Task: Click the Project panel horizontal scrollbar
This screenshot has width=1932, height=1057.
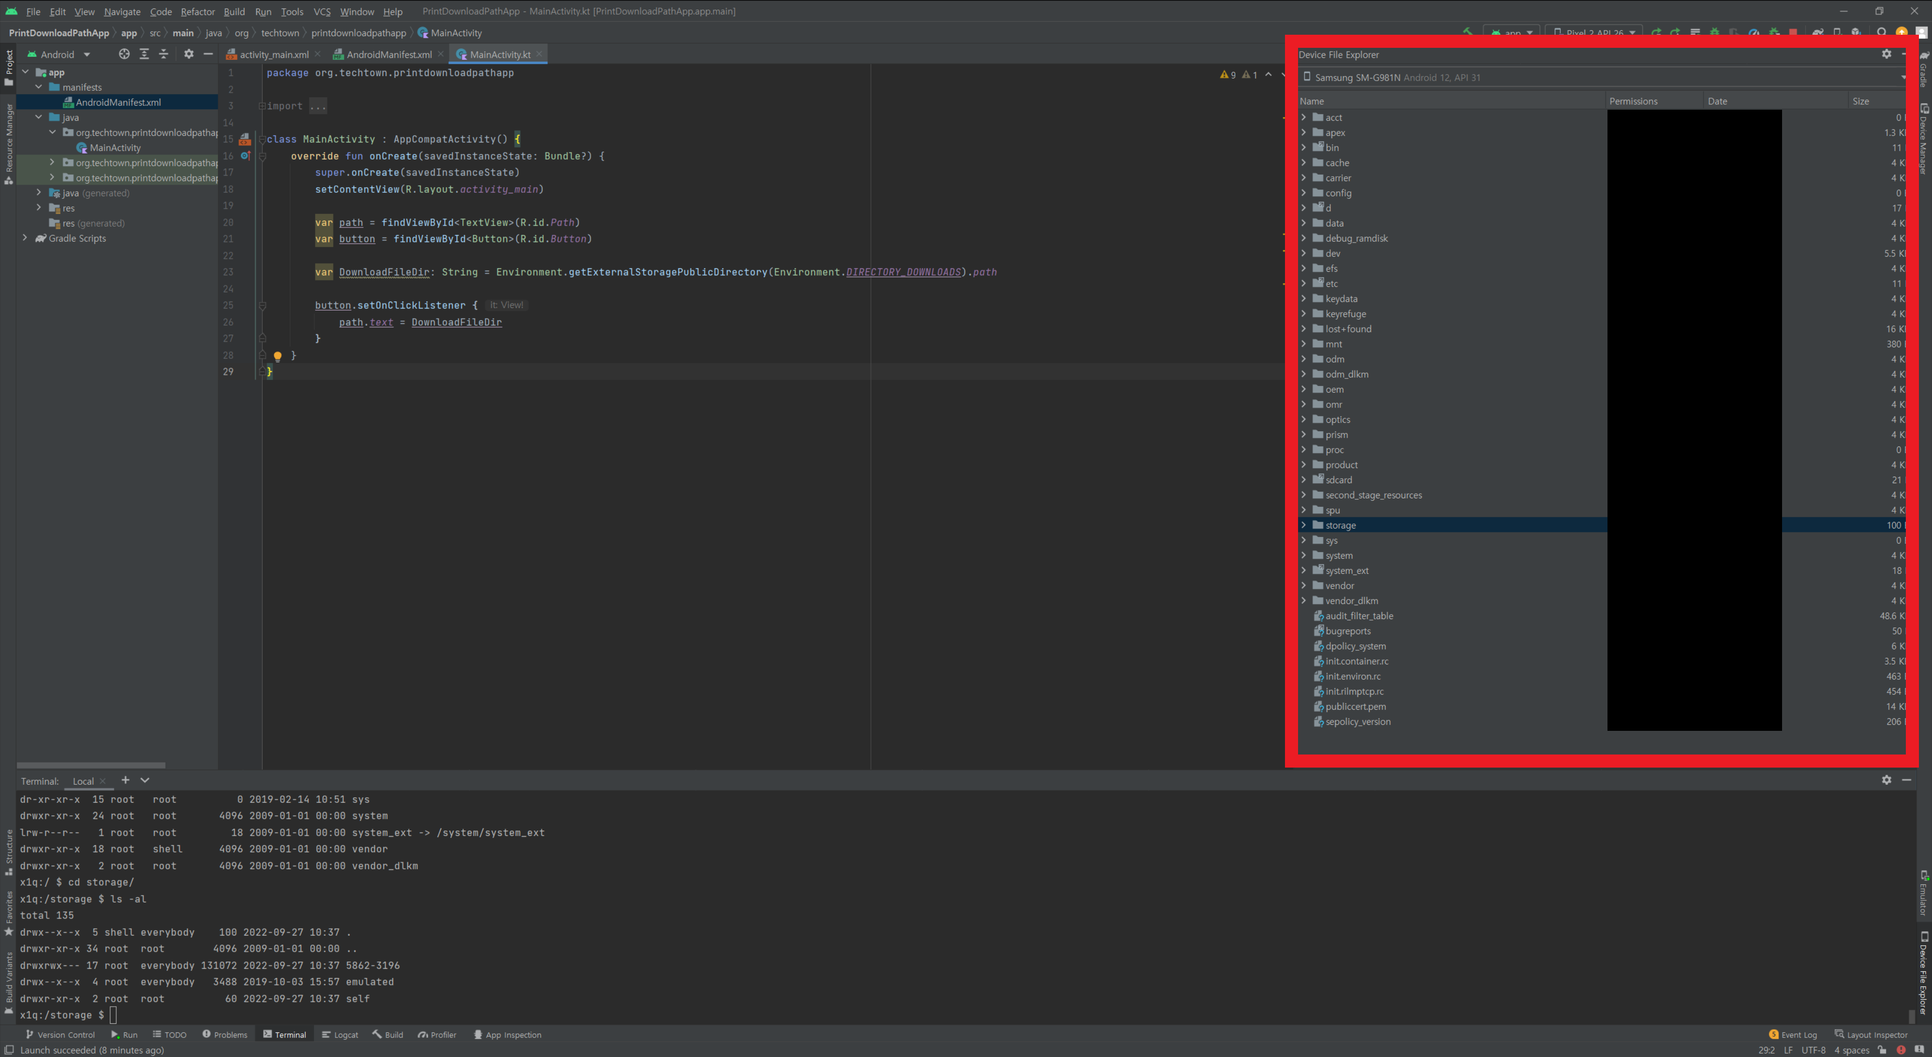Action: tap(91, 765)
